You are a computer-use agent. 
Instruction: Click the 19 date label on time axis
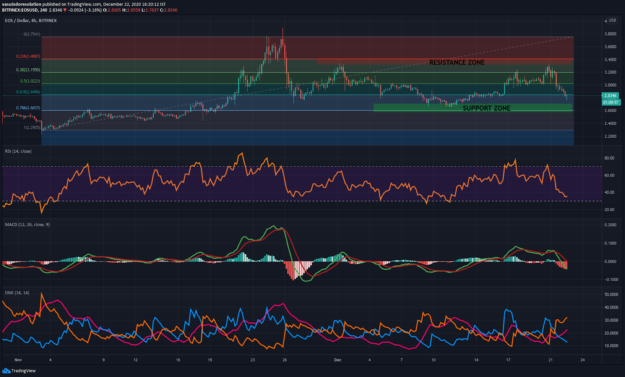tap(210, 360)
